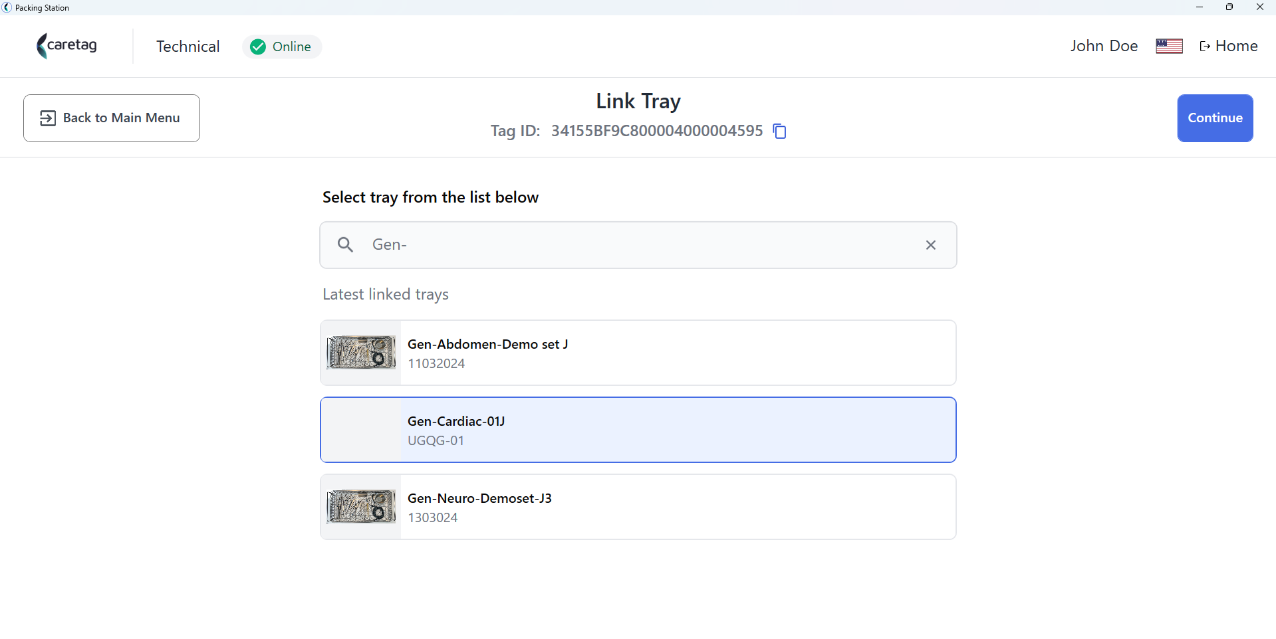
Task: Go Home from the header
Action: tap(1228, 46)
